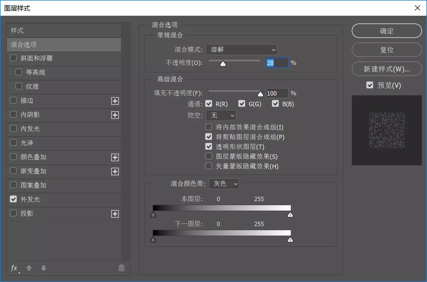Screen dimensions: 427x282
Task: Select the 混合选项 list item
Action: pyautogui.click(x=64, y=45)
